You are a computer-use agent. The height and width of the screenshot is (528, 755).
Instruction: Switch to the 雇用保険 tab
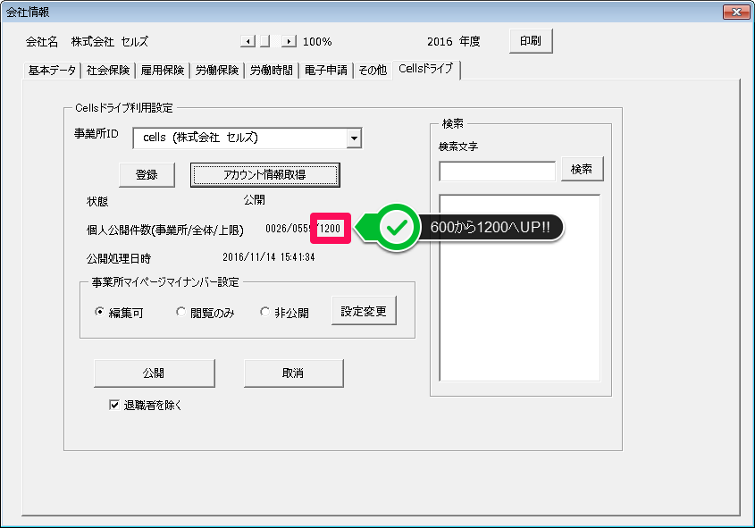point(163,71)
